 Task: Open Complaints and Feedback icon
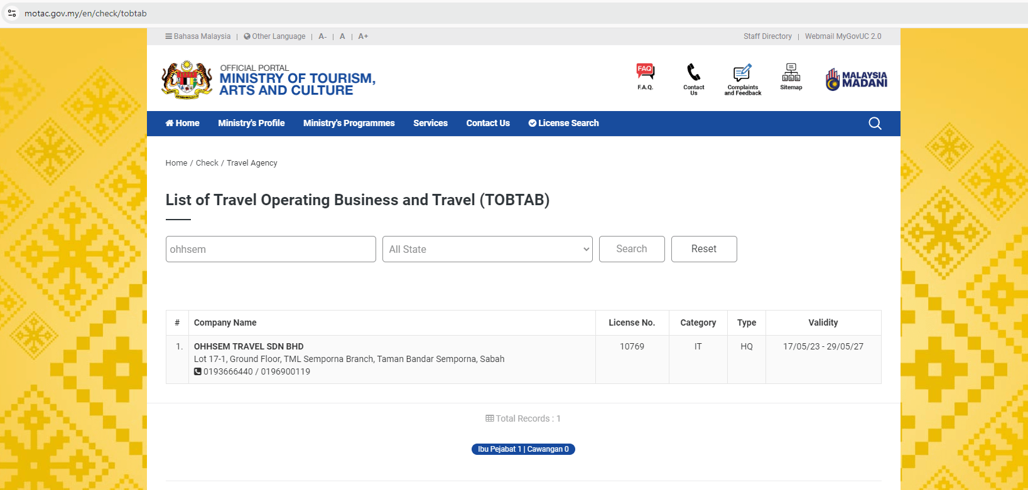pos(742,73)
